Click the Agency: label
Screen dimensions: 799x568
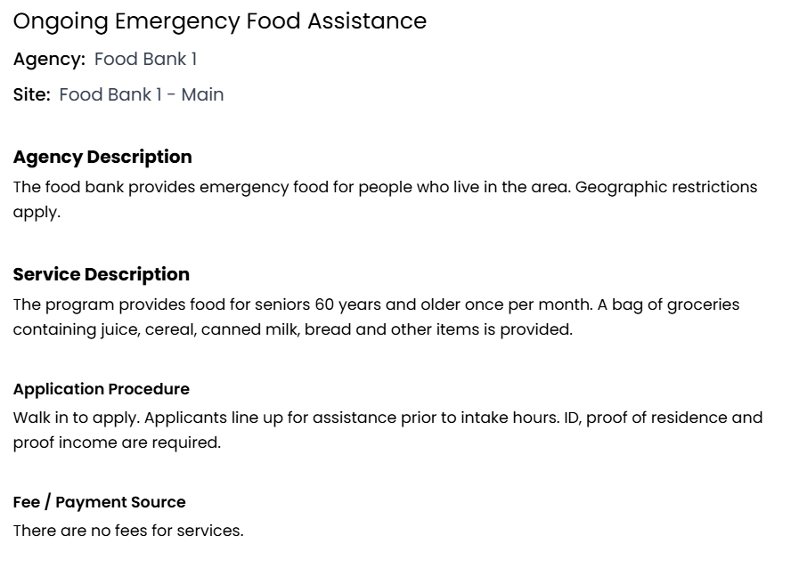[x=49, y=60]
